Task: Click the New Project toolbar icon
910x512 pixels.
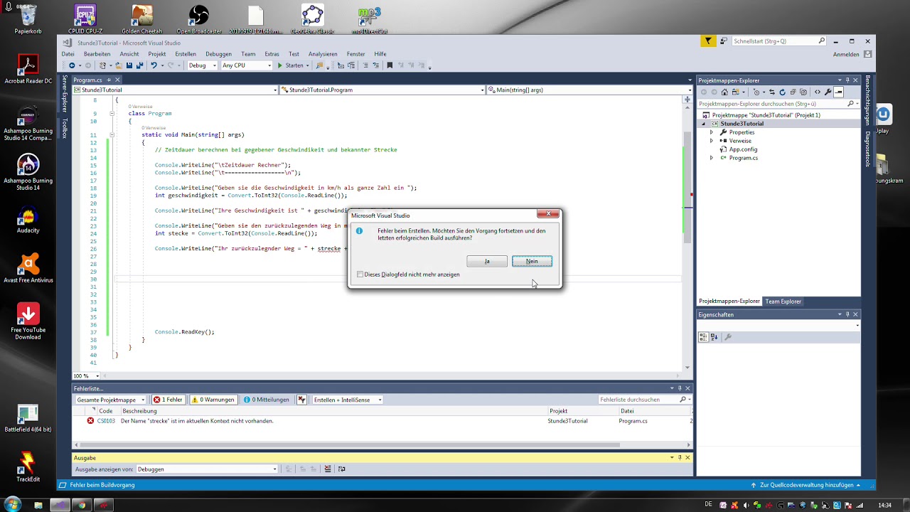Action: coord(102,65)
